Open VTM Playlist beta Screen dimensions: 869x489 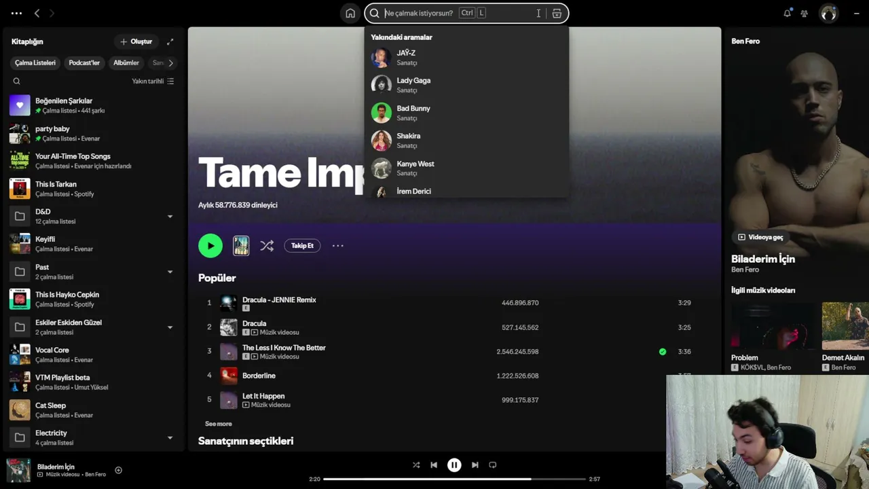[x=94, y=382]
